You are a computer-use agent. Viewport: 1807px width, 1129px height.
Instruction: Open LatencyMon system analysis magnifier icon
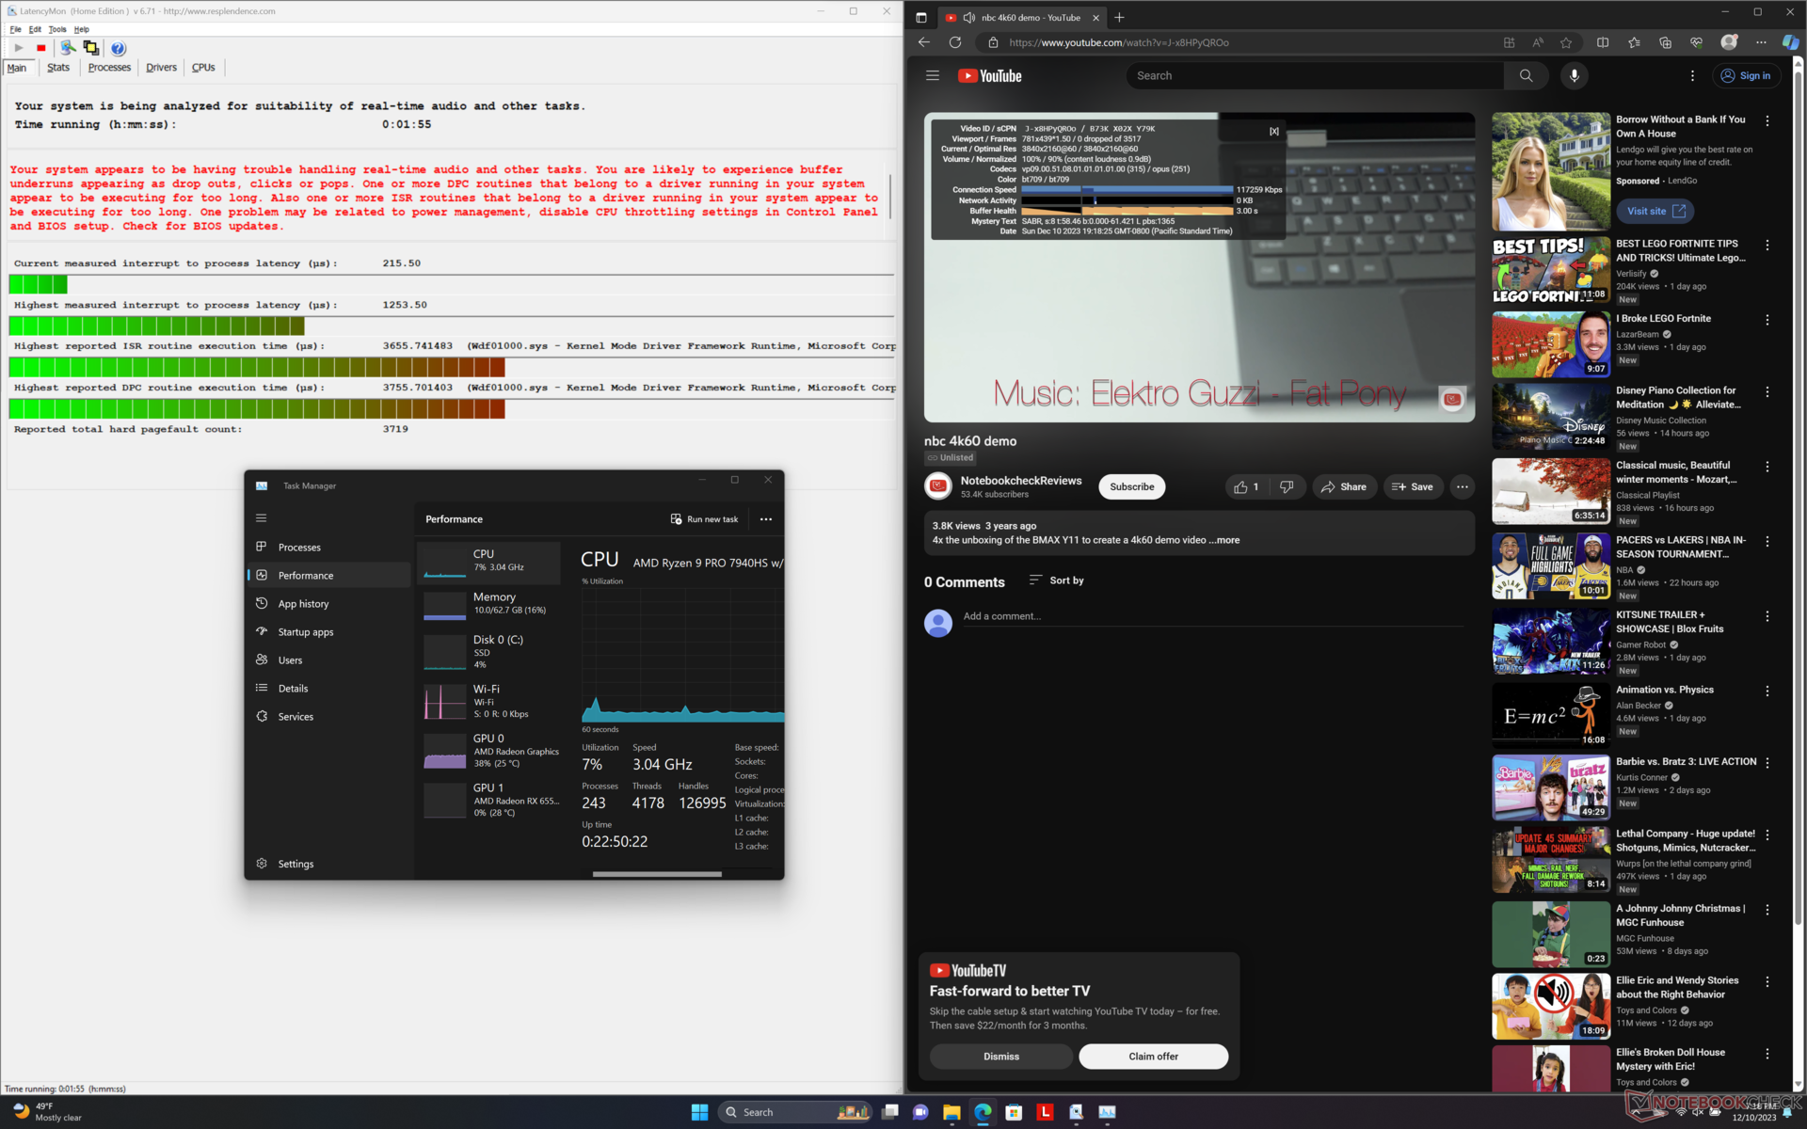pos(68,48)
